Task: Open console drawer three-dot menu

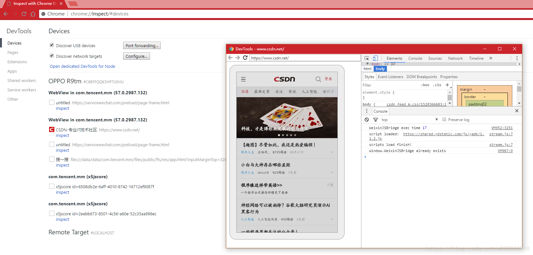Action: pyautogui.click(x=367, y=111)
